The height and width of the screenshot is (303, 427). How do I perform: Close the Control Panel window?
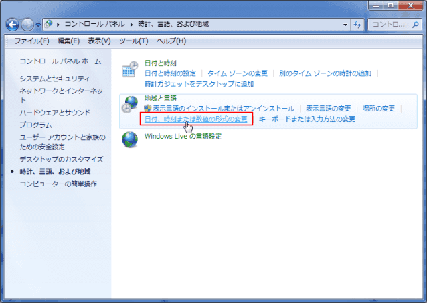[x=411, y=5]
